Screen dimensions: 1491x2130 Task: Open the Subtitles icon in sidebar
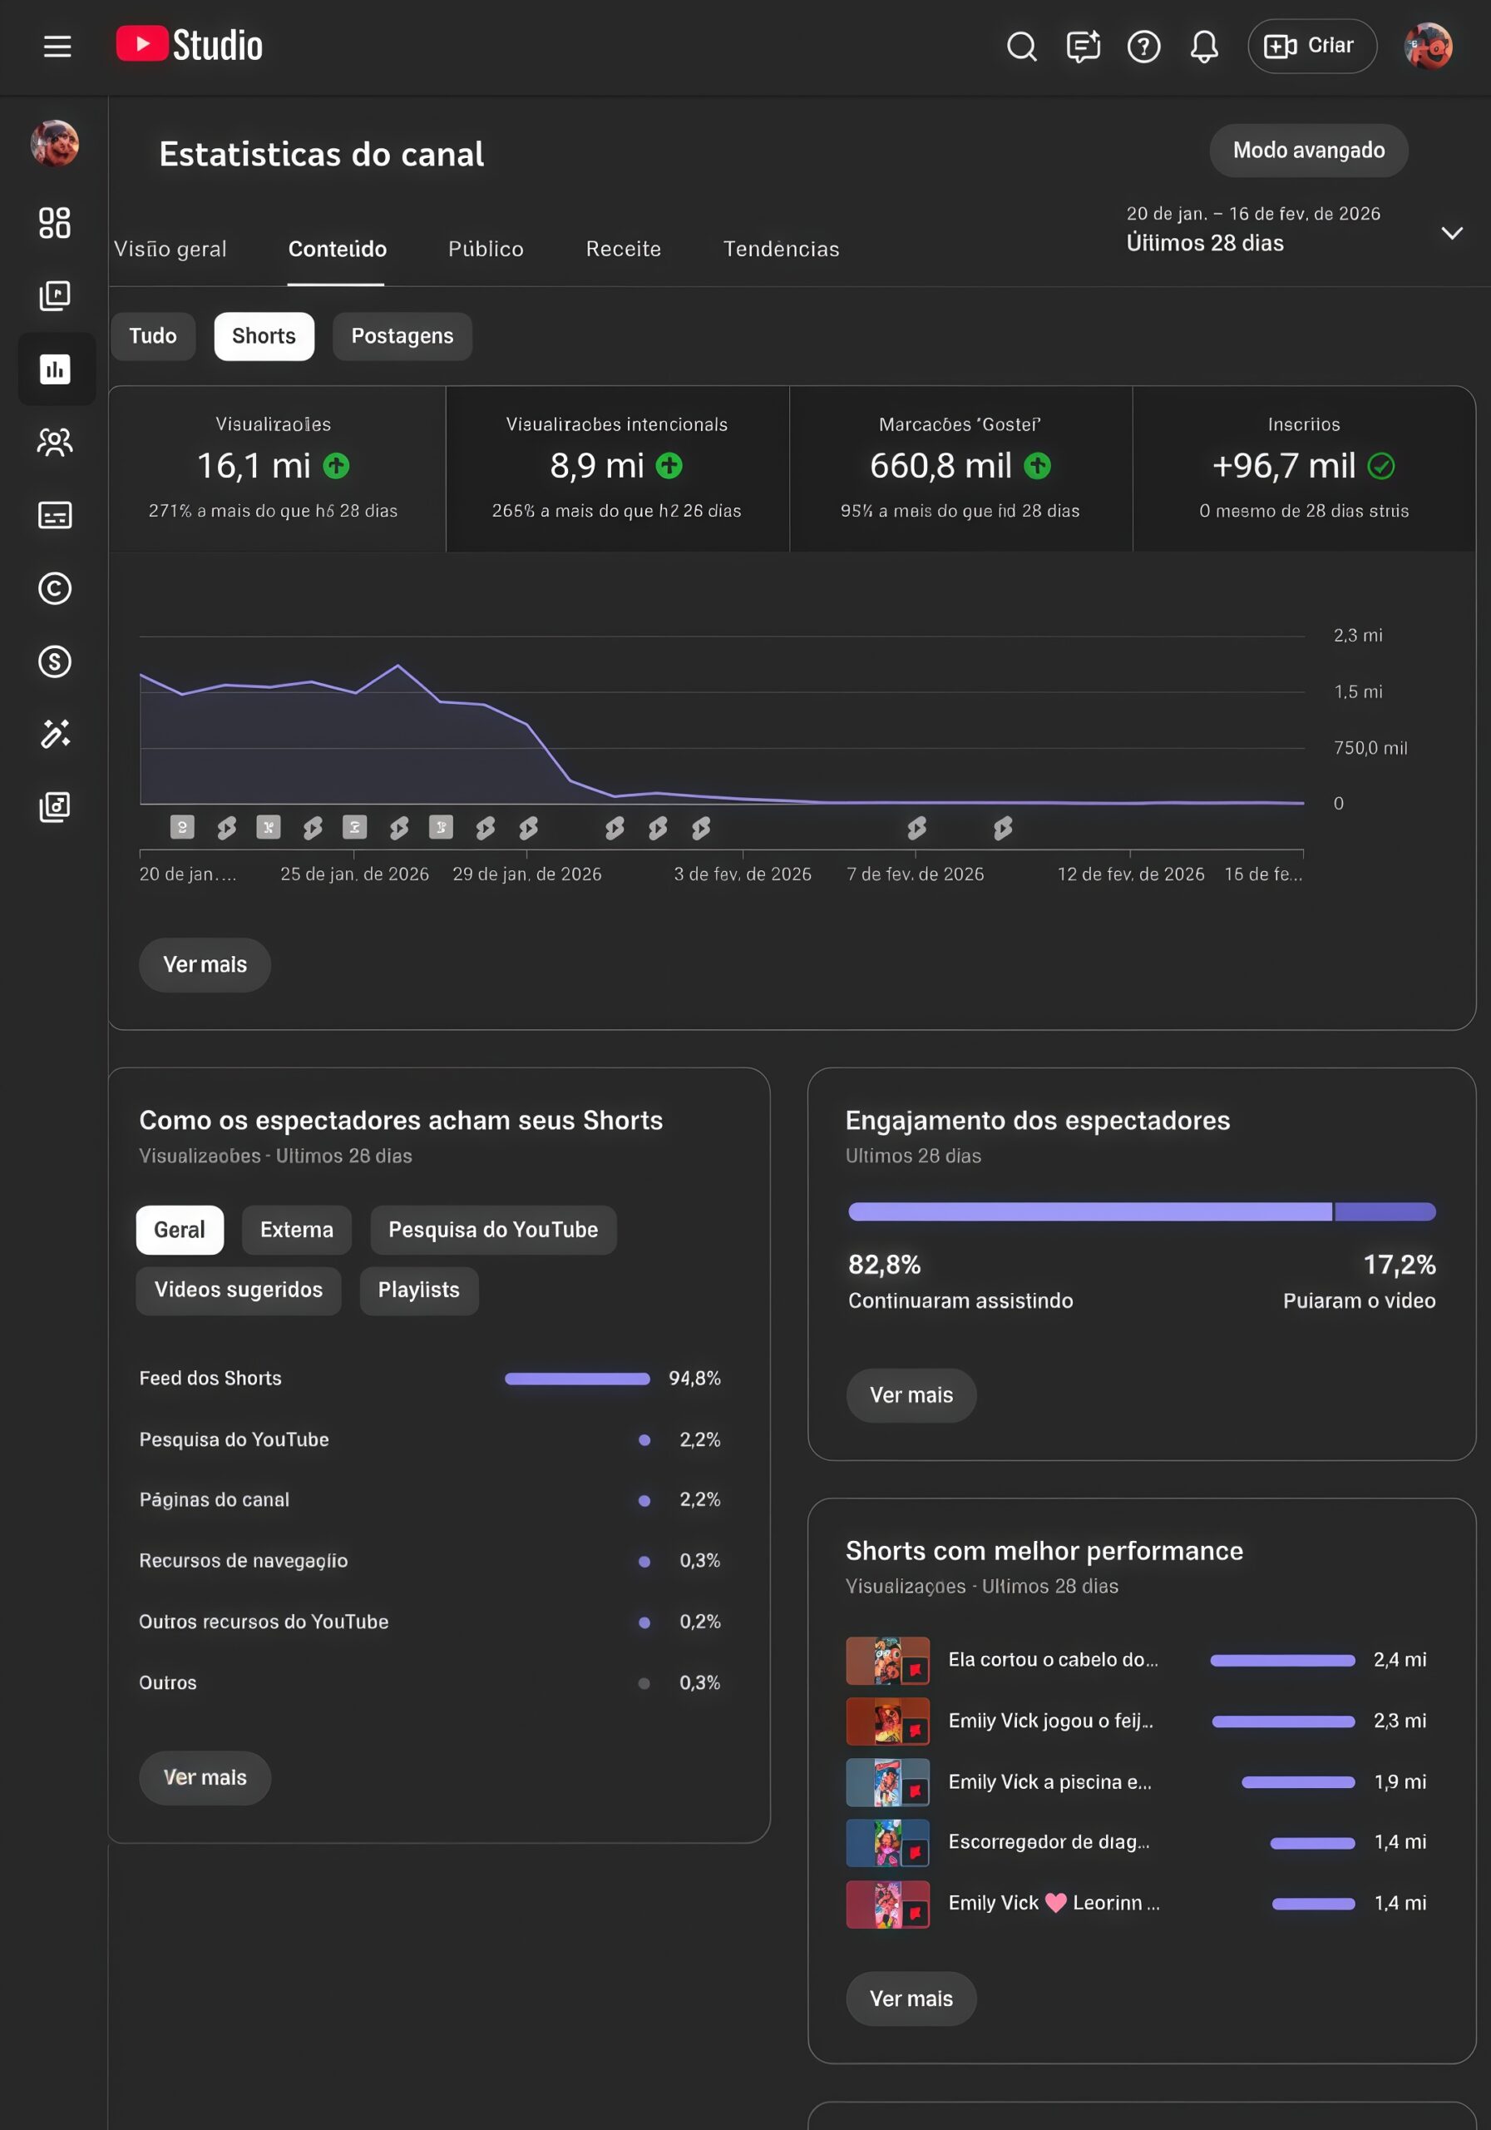tap(55, 515)
